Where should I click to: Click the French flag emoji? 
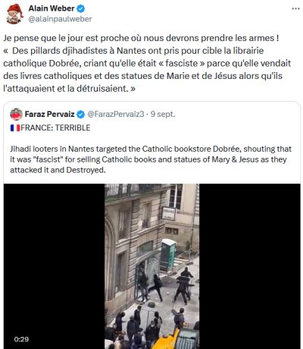click(15, 128)
